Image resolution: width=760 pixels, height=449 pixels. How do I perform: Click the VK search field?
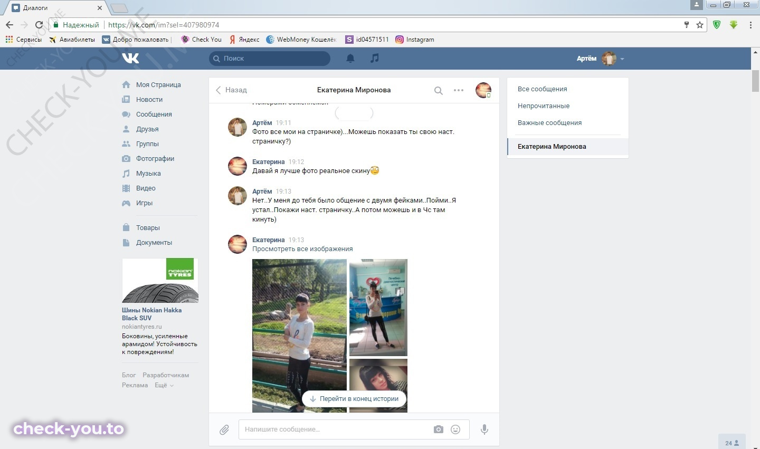(x=270, y=59)
